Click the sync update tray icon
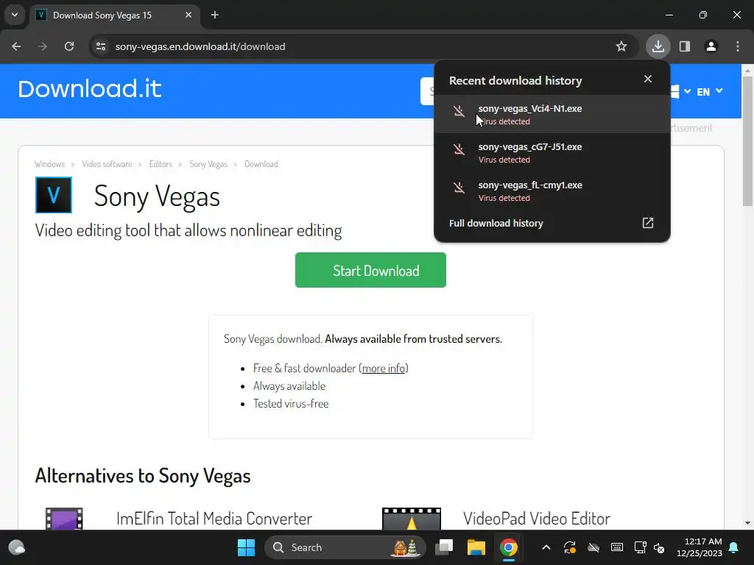This screenshot has width=754, height=565. click(570, 547)
